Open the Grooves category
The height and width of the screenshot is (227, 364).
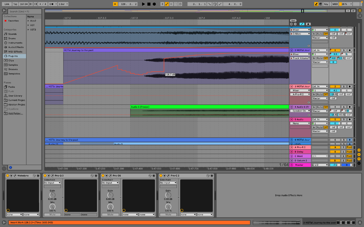(13, 69)
